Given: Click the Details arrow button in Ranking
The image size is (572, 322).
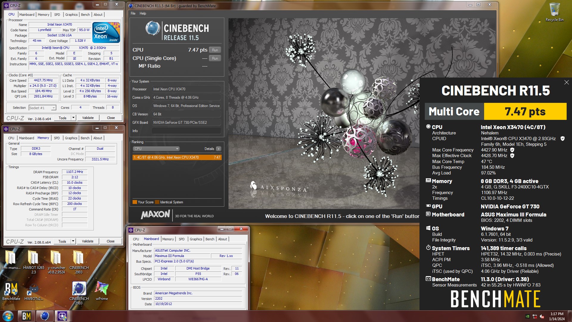Looking at the screenshot, I should [219, 149].
